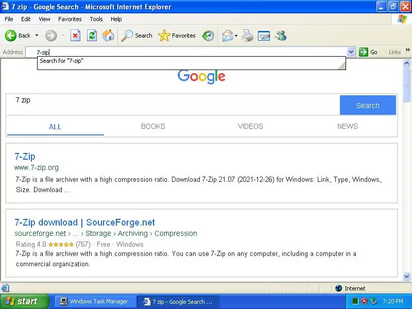Click the page scrollbar up arrow
Screen dimensions: 412x309
point(406,63)
